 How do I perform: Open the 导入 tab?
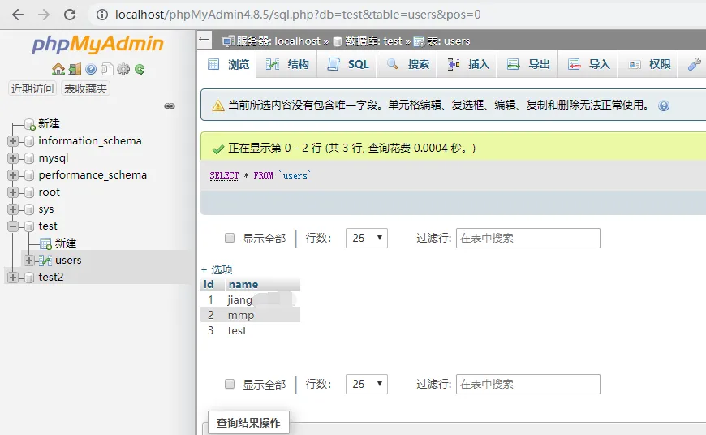(588, 64)
